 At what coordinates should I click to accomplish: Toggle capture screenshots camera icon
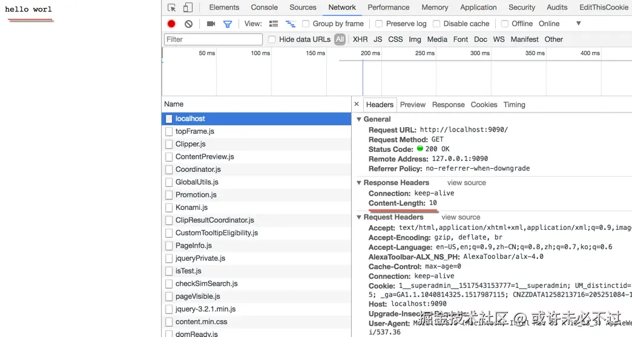211,24
